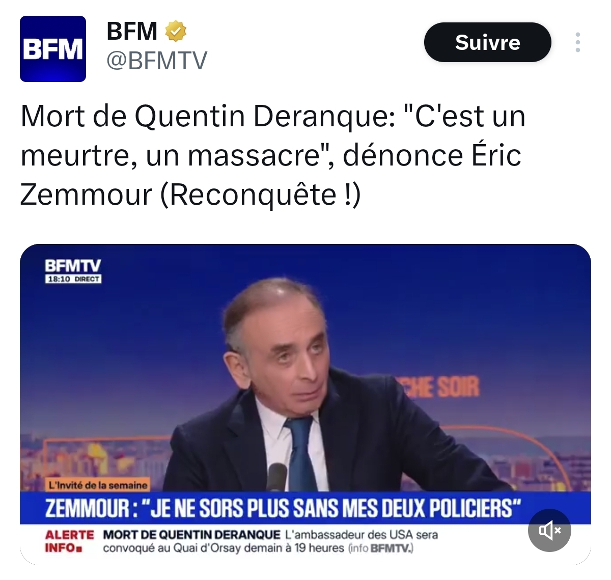611x580 pixels.
Task: Click the info BFMTV source tag
Action: pyautogui.click(x=381, y=548)
